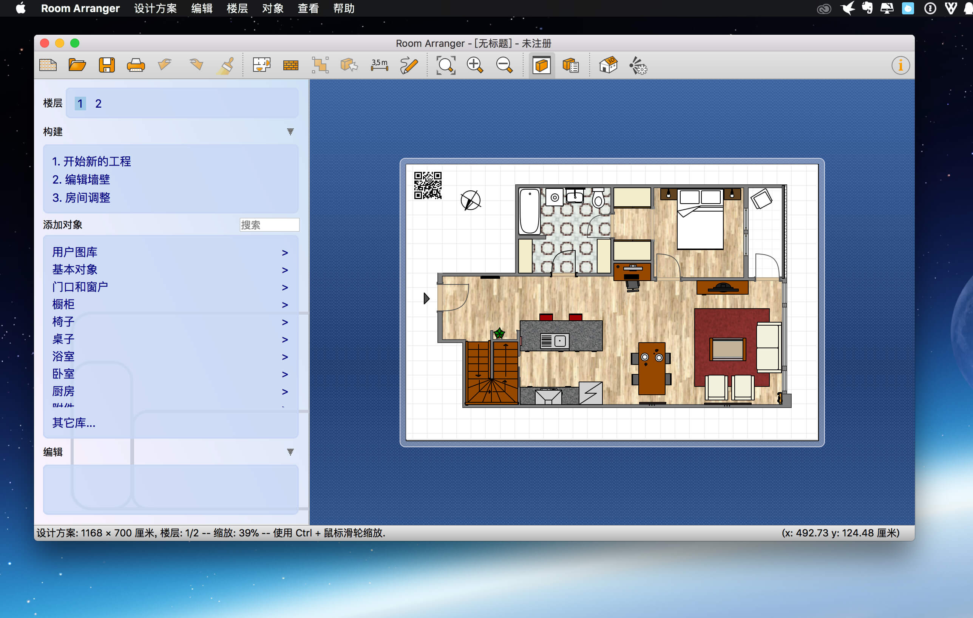This screenshot has width=973, height=618.
Task: Switch to floor 2
Action: coord(98,104)
